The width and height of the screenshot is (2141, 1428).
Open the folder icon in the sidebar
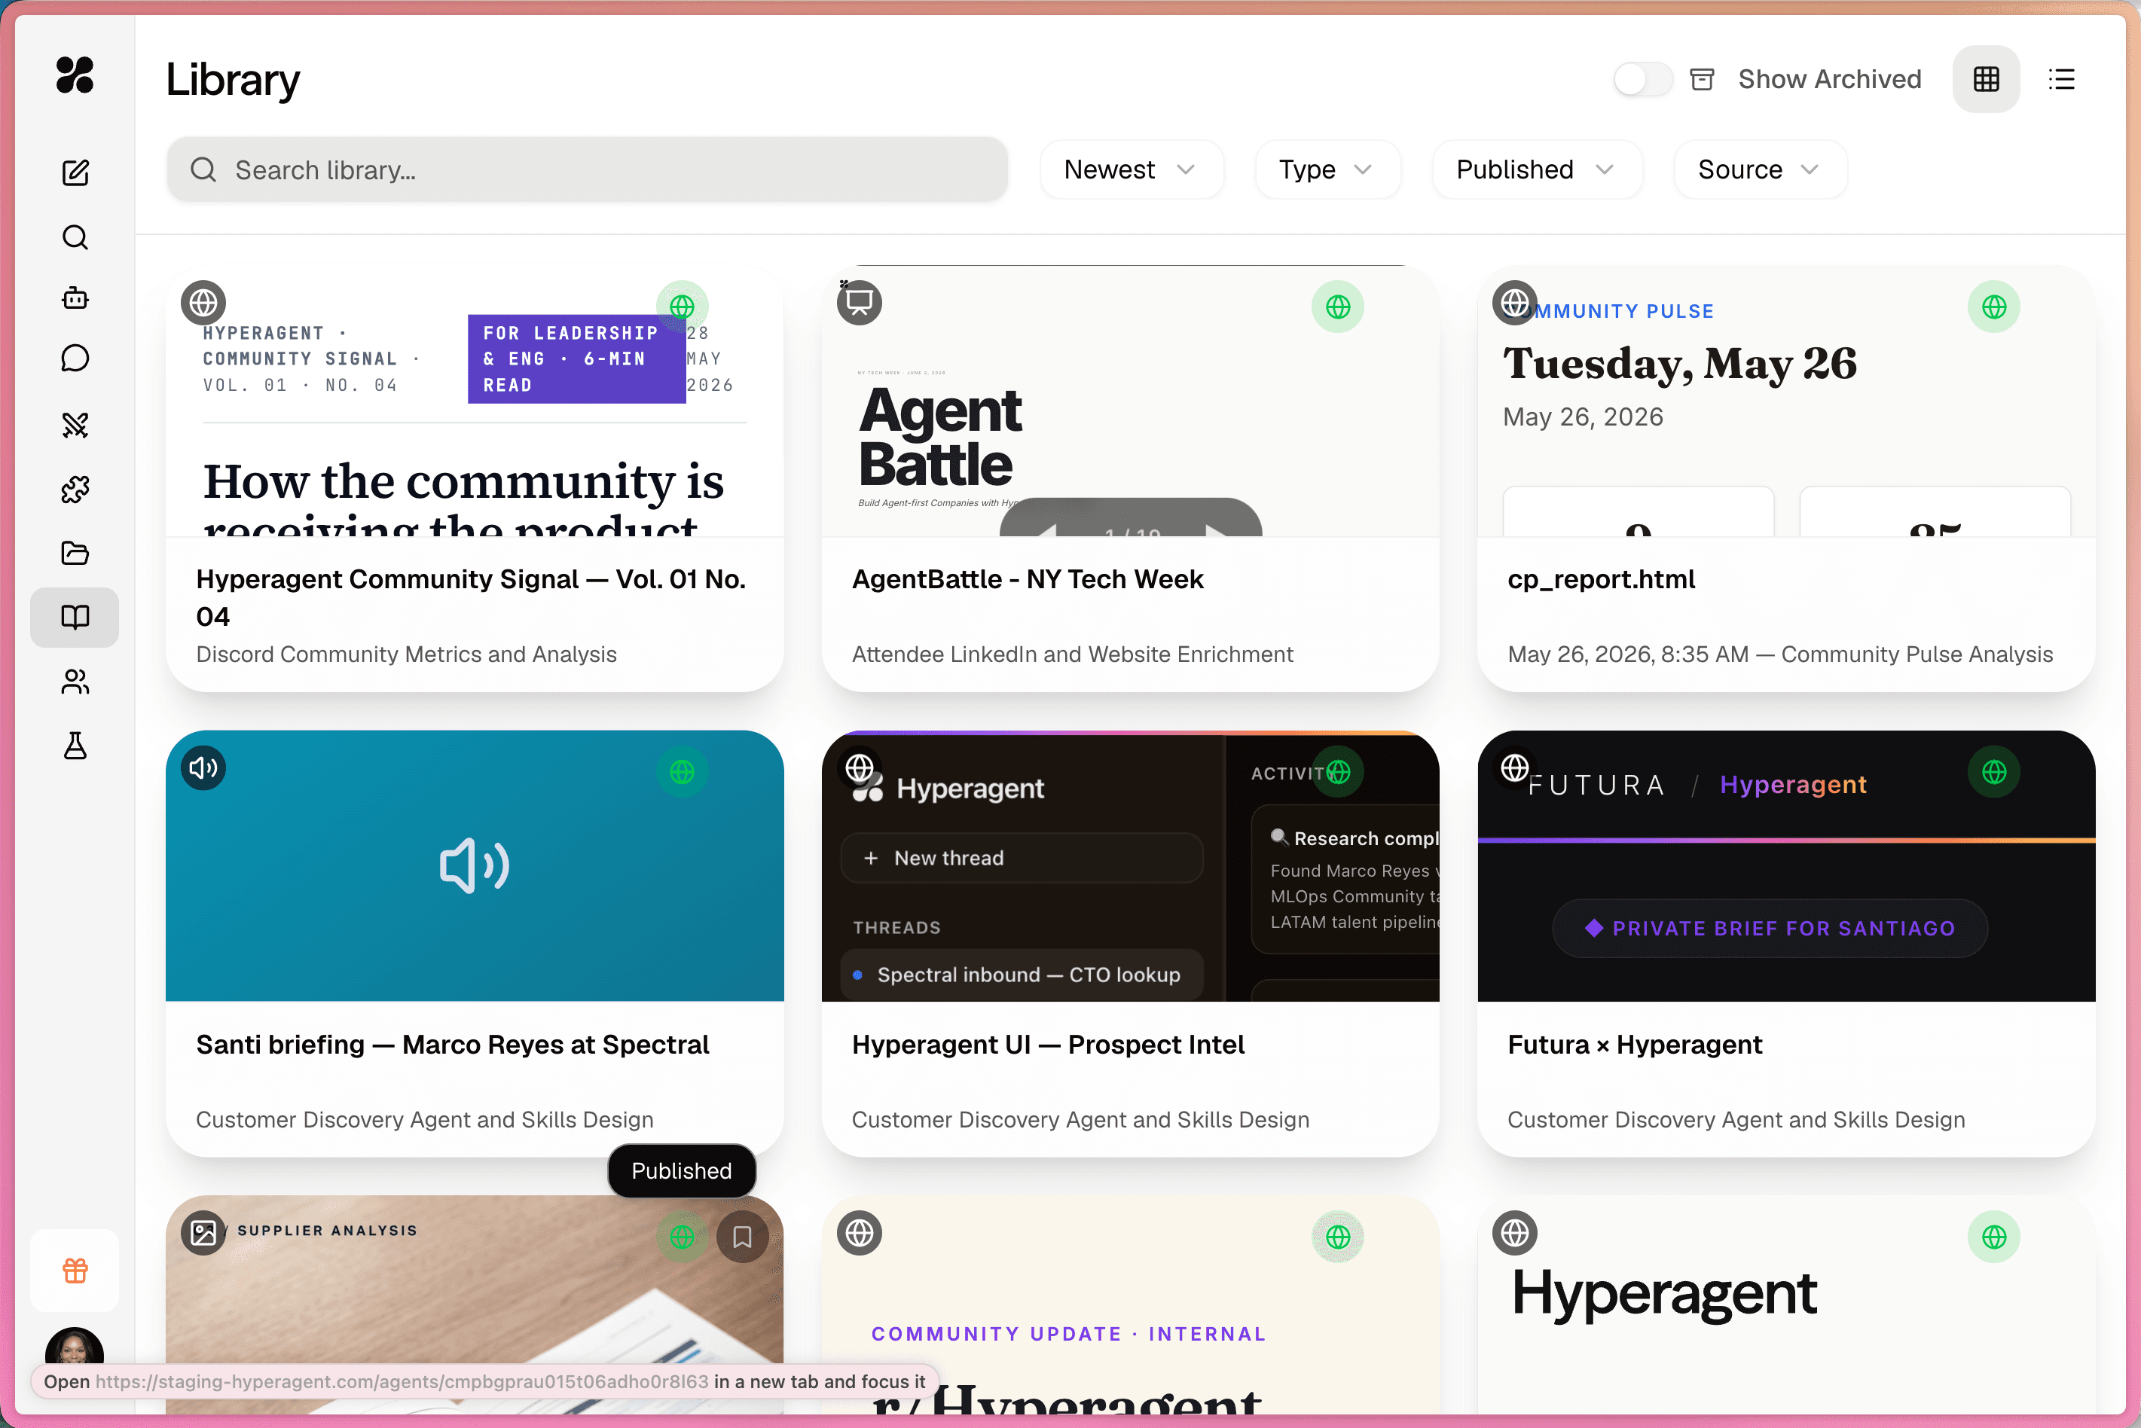tap(75, 553)
